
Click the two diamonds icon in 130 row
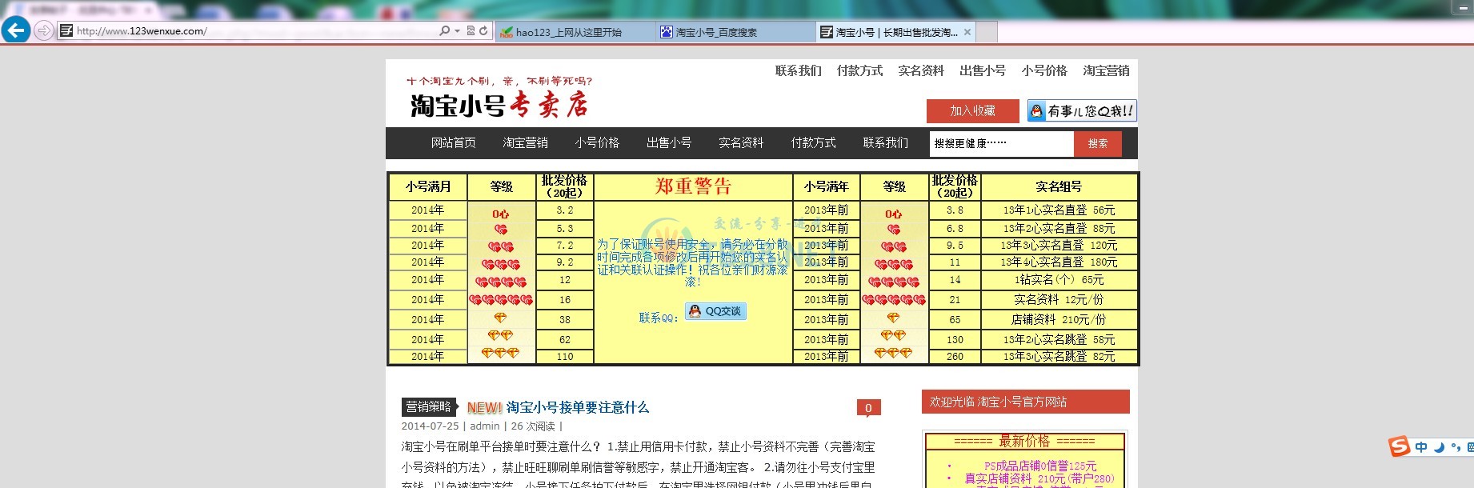coord(894,336)
